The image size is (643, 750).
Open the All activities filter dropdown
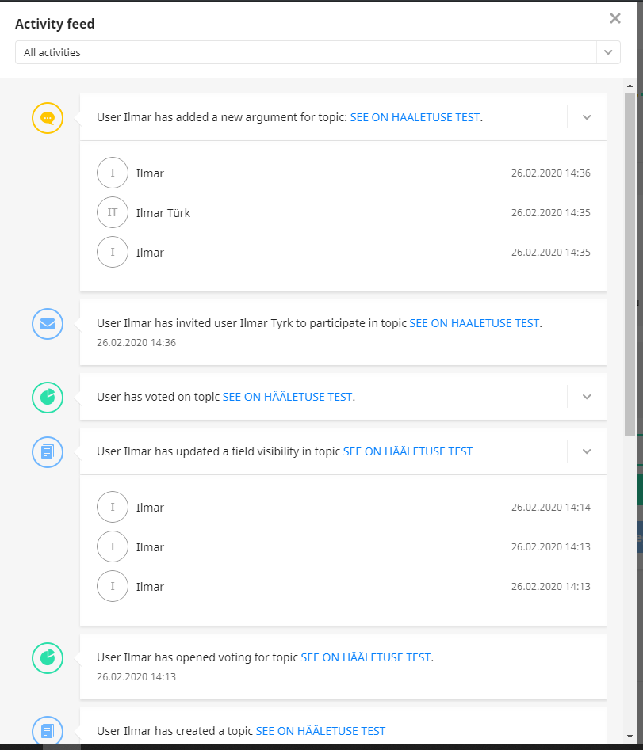608,52
